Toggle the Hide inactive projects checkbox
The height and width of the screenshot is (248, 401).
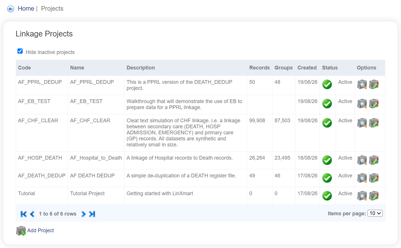click(x=20, y=51)
